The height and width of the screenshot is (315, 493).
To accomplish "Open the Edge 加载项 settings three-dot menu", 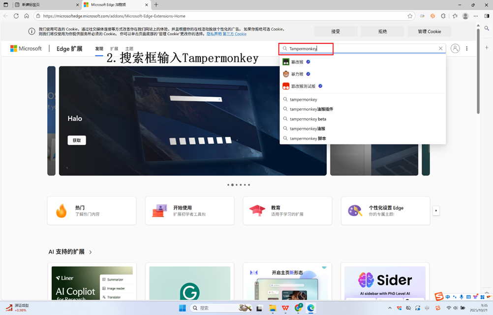I will tap(466, 48).
